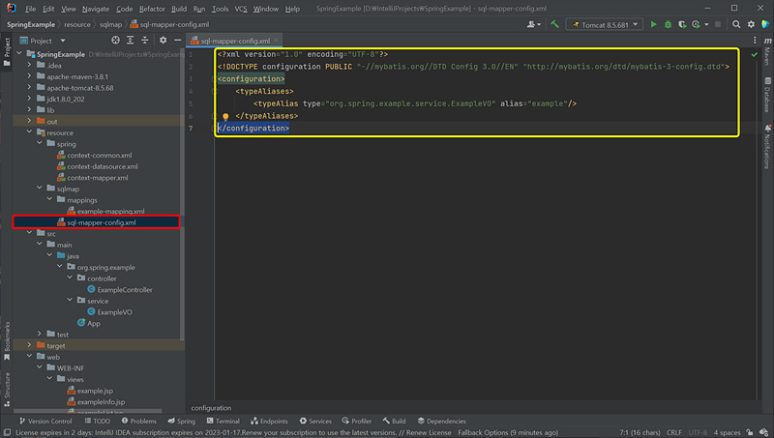The height and width of the screenshot is (438, 774).
Task: Collapse all items in Project panel
Action: (x=144, y=41)
